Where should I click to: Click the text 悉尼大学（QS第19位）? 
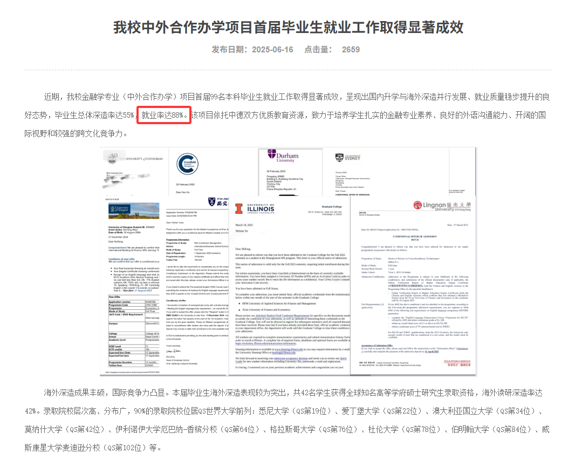pyautogui.click(x=297, y=411)
